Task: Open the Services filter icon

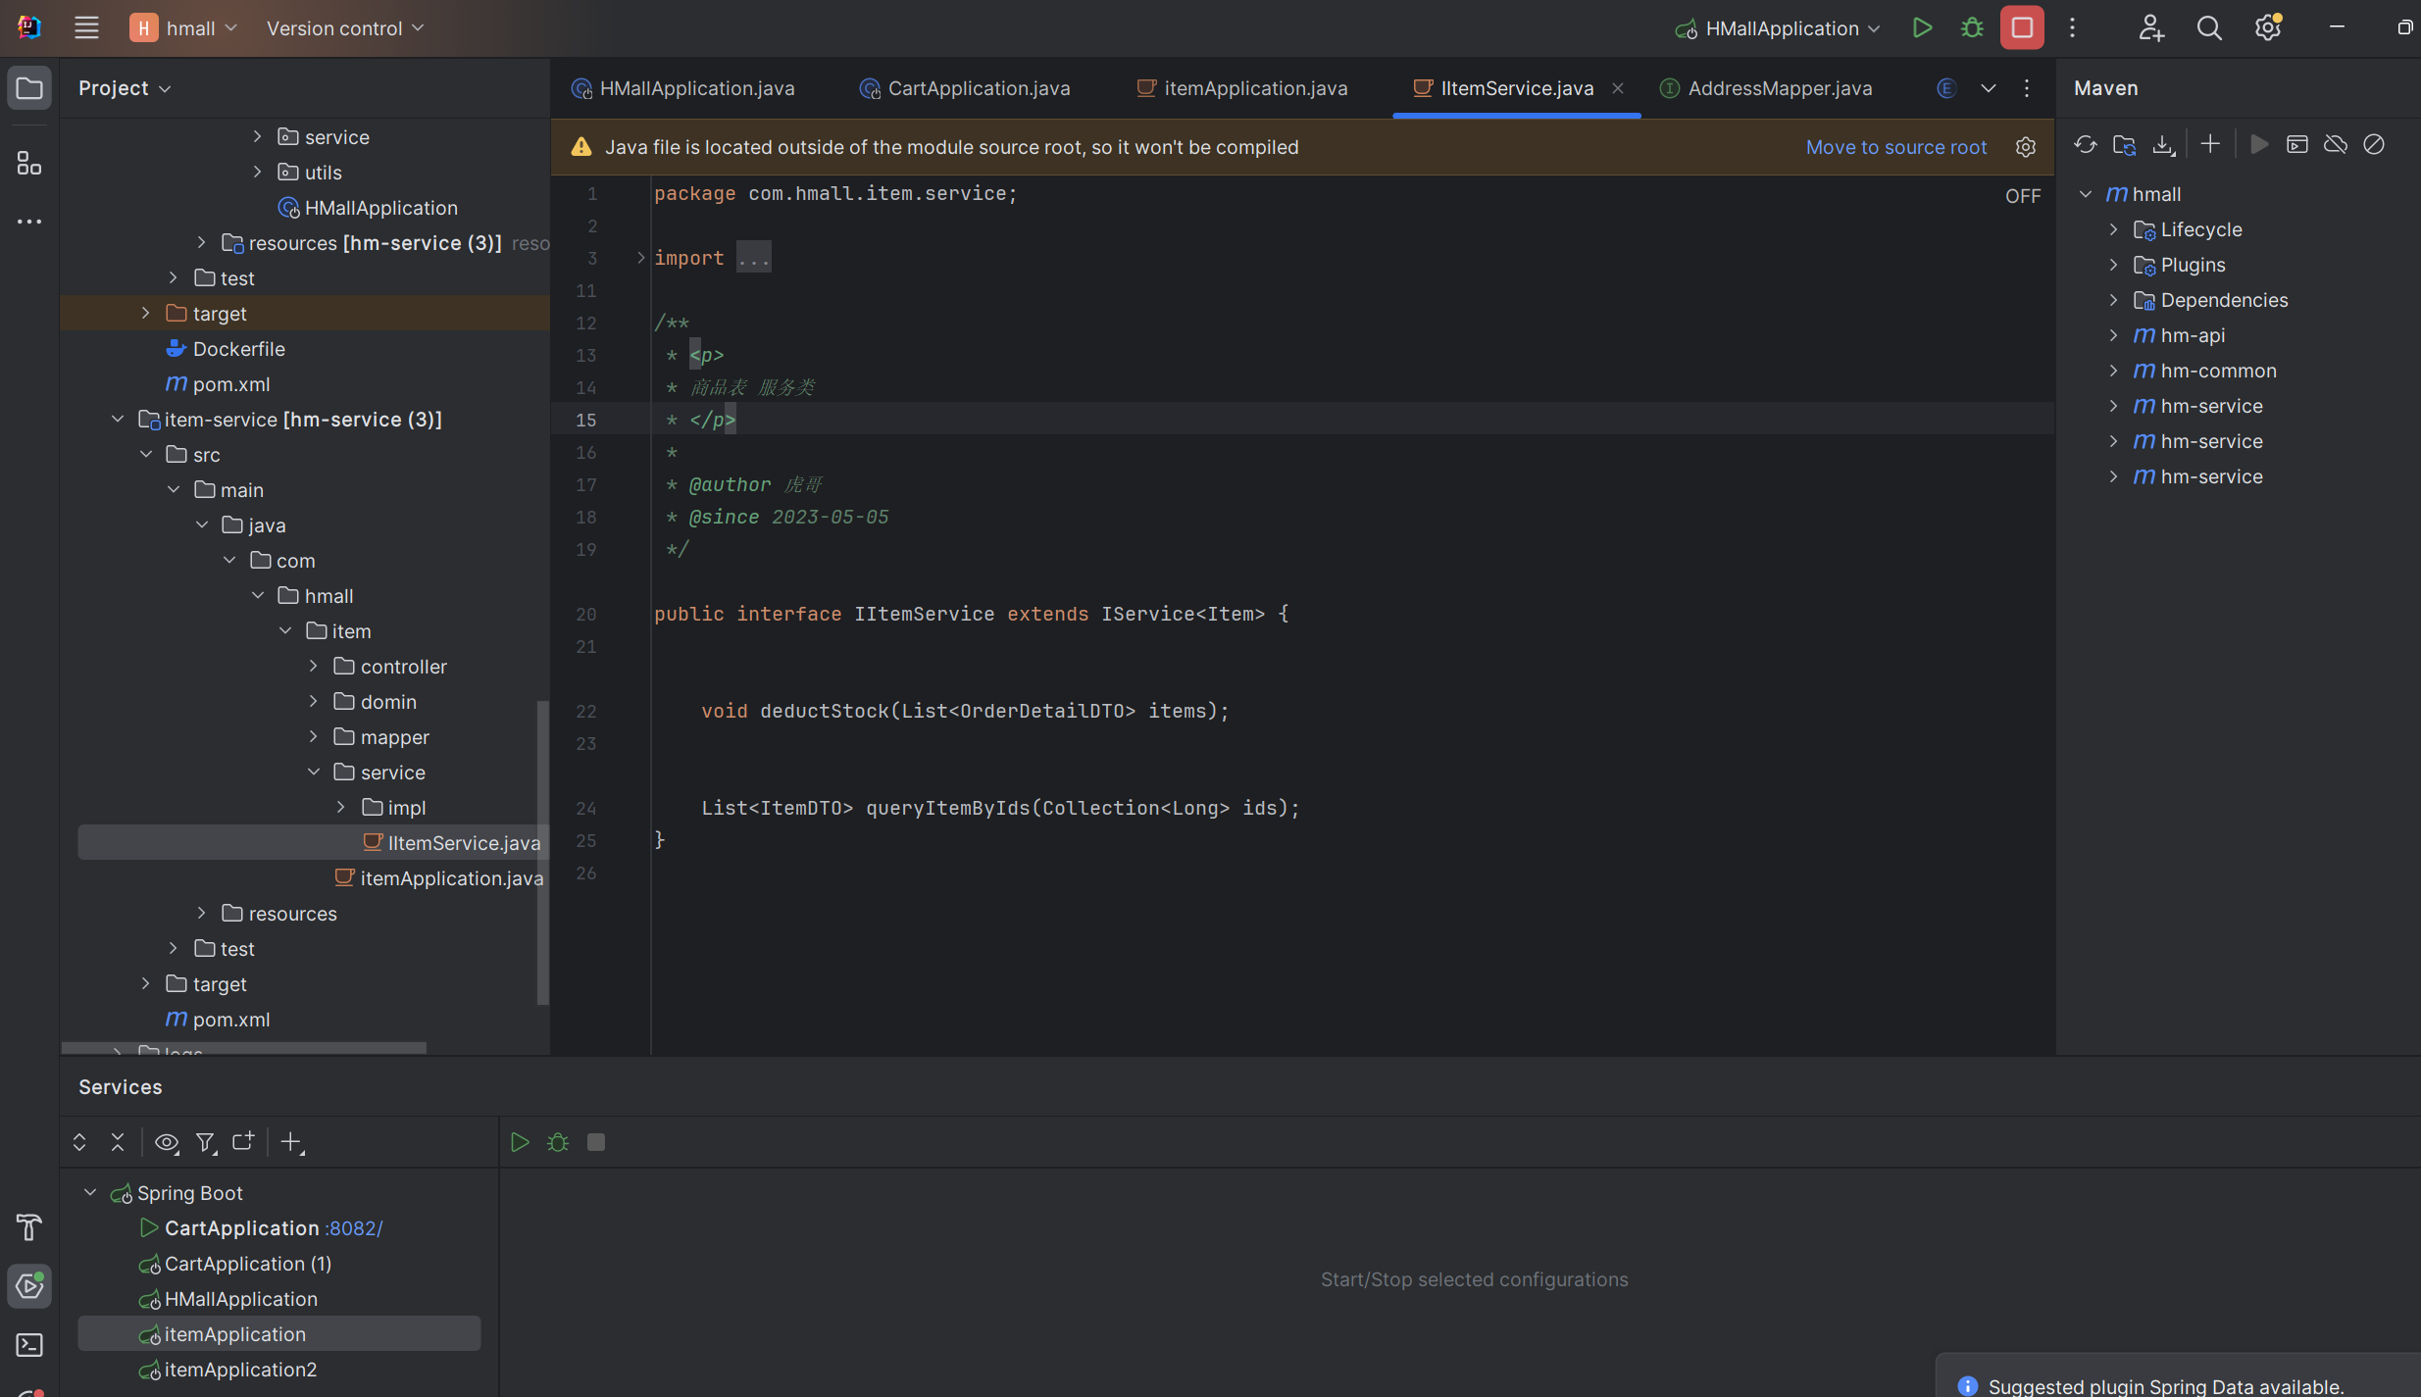Action: [x=205, y=1142]
